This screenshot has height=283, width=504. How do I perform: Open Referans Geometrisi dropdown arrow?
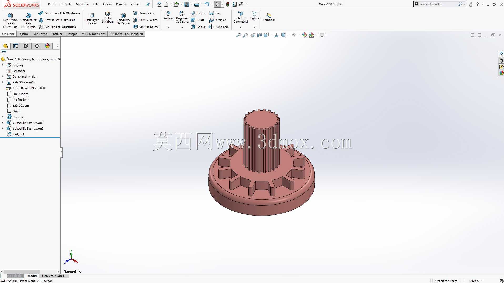pos(240,27)
